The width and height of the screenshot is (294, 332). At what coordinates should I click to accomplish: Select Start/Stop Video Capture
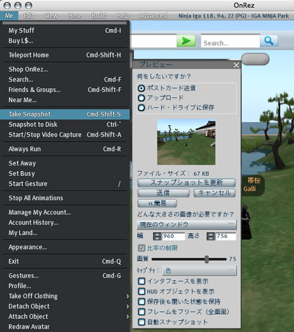click(x=65, y=135)
